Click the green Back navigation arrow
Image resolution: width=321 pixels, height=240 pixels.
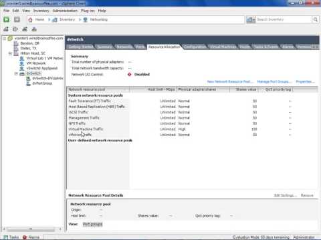[7, 19]
